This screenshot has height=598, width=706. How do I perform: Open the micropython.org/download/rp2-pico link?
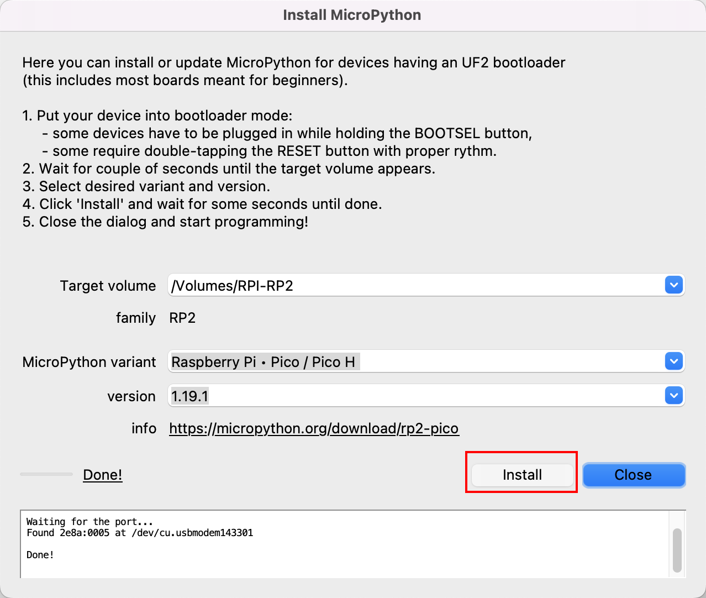pyautogui.click(x=314, y=428)
